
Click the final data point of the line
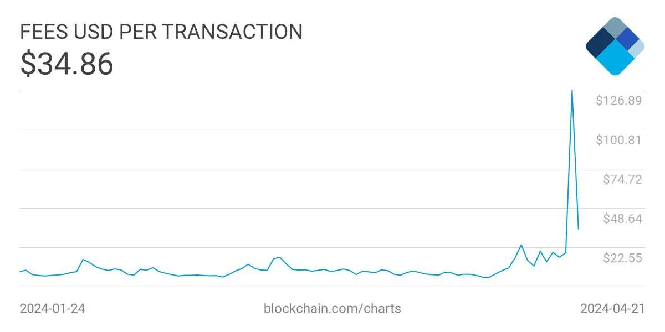pyautogui.click(x=579, y=229)
